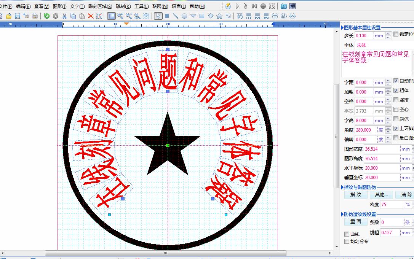Click the scissors cut icon
This screenshot has width=414, height=259.
[64, 16]
